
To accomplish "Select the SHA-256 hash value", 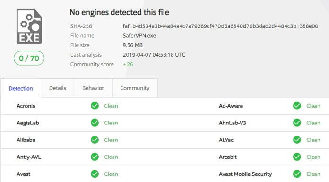I will (x=220, y=26).
